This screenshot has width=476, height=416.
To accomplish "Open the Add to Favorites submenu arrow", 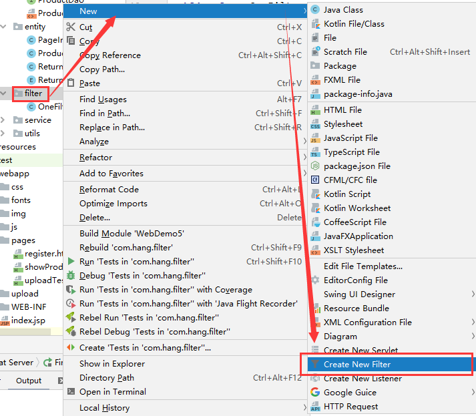I will [304, 173].
